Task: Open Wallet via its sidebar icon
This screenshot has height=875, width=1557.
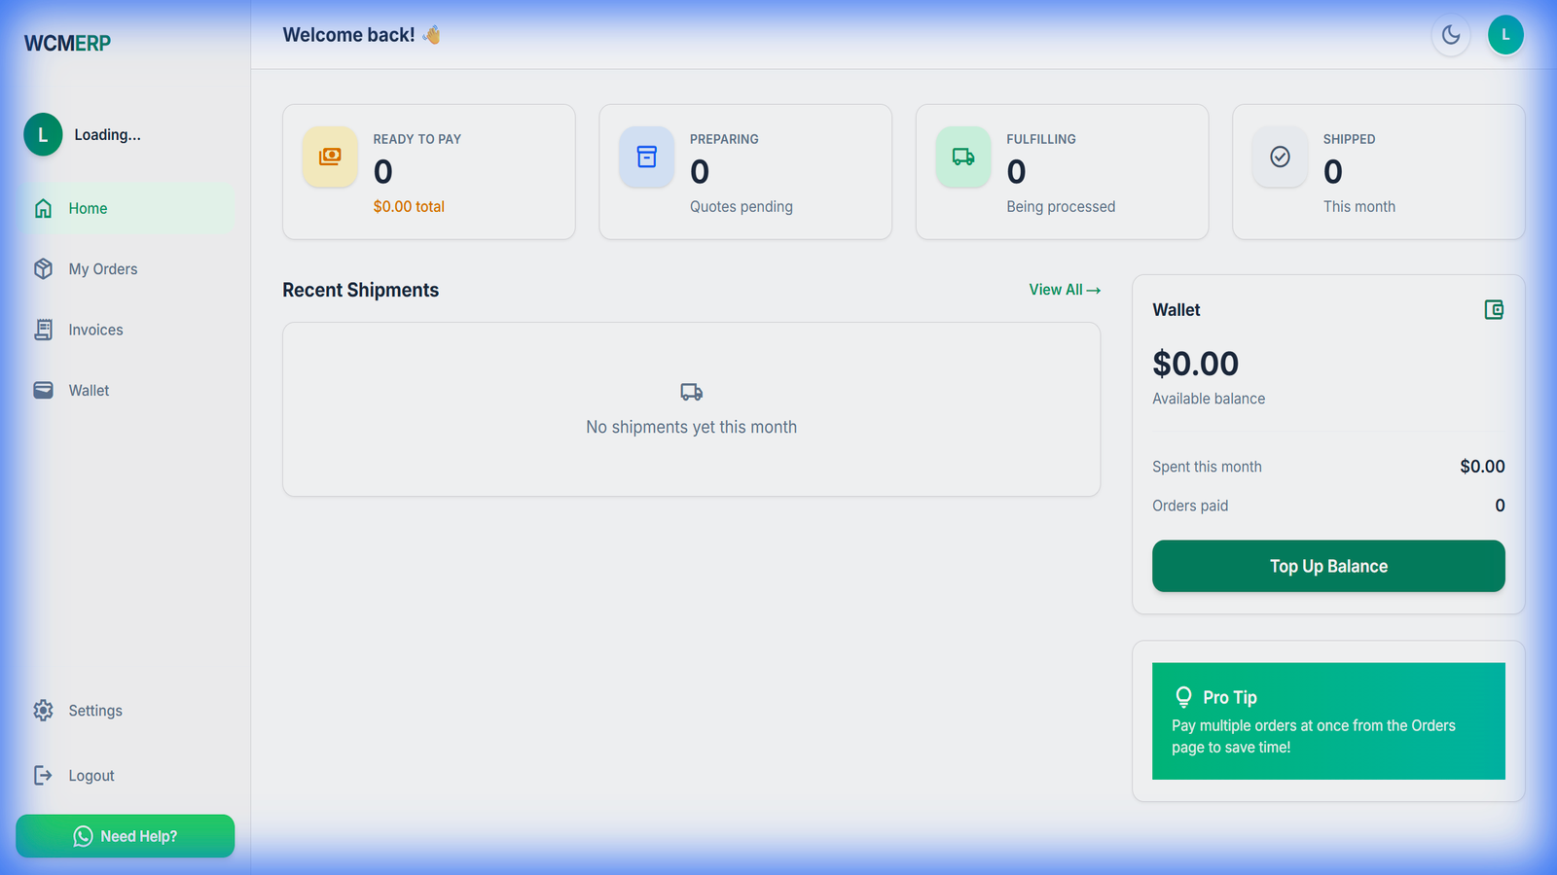Action: click(43, 390)
